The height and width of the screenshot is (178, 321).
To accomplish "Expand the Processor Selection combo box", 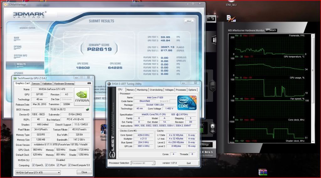I will coord(143,163).
